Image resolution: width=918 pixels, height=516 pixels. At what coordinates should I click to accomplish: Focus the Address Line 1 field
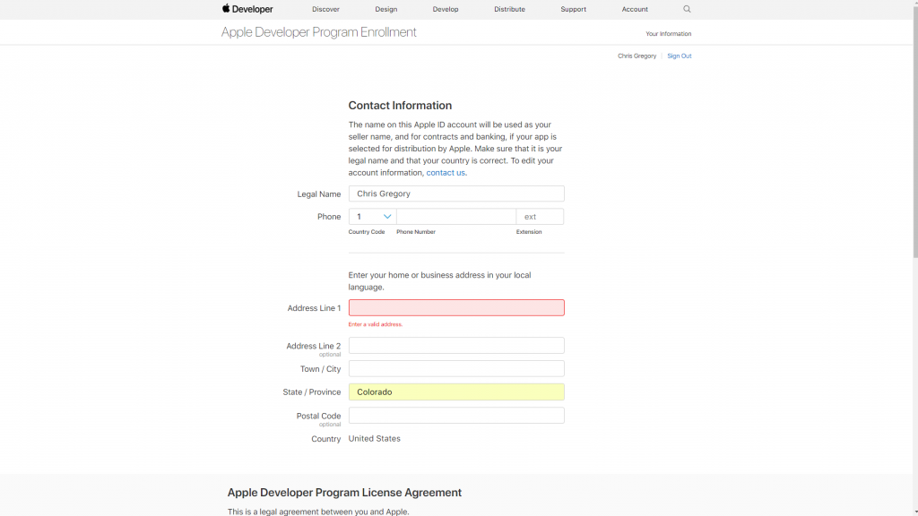(x=456, y=308)
